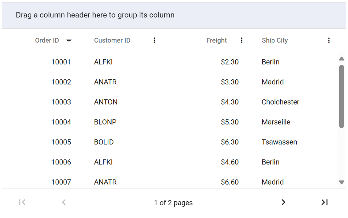Open the Order ID column filter icon

click(69, 40)
